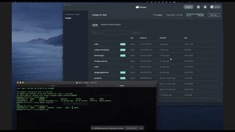Click the '129.23 MB' size cell

(x=188, y=61)
